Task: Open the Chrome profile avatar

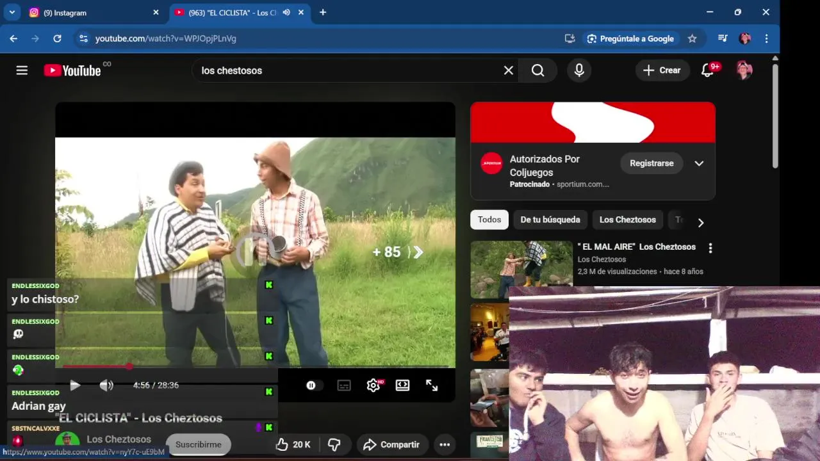Action: click(x=744, y=38)
